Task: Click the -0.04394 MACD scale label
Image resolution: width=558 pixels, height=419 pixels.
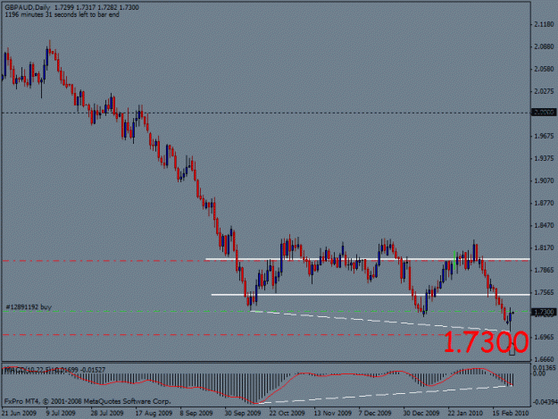Action: pos(545,402)
